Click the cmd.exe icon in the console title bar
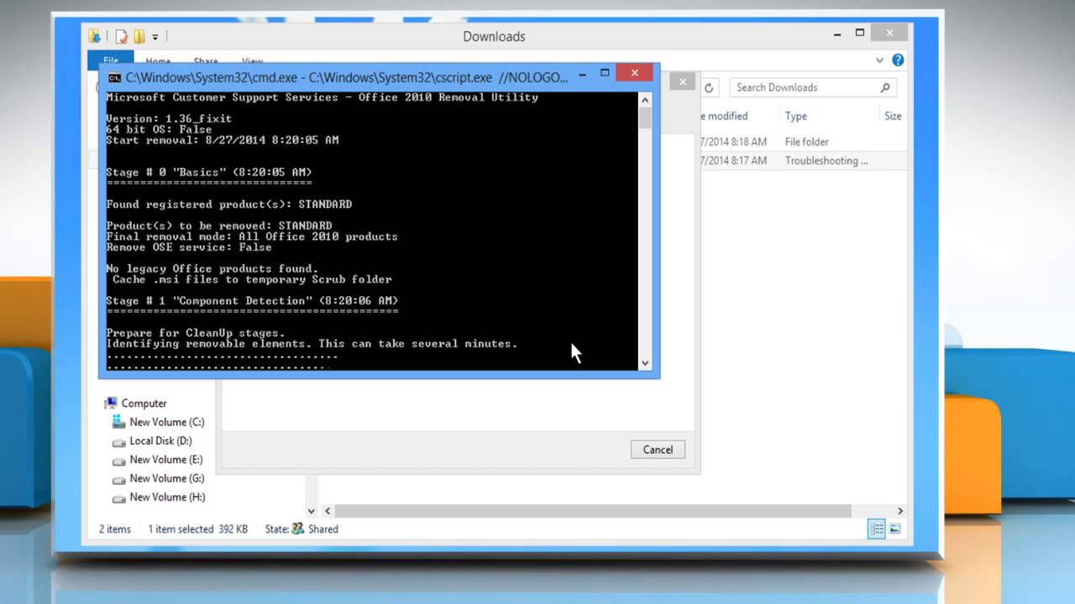The height and width of the screenshot is (604, 1075). point(113,77)
